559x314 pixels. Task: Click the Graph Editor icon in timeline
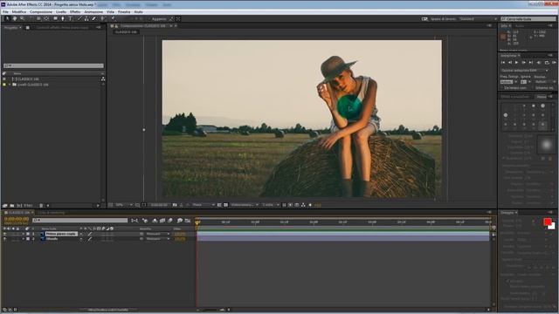(x=188, y=221)
